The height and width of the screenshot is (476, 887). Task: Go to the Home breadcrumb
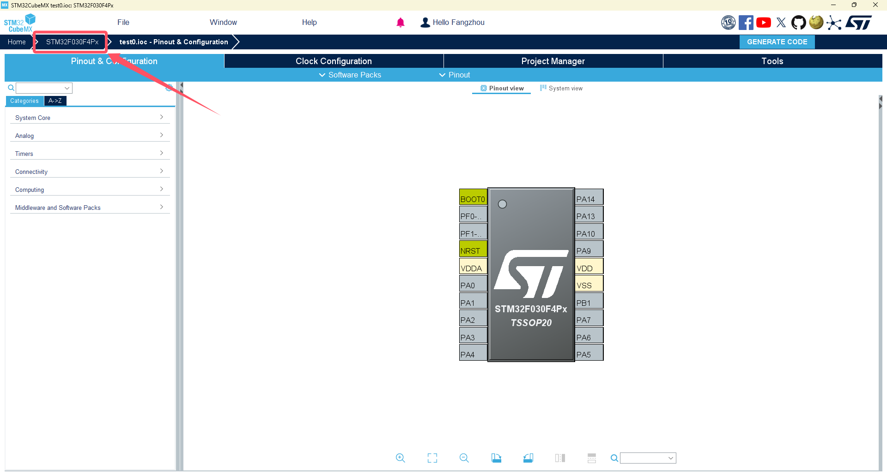(17, 42)
